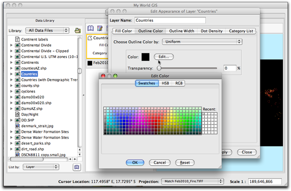Image resolution: width=291 pixels, height=191 pixels.
Task: Click the Countries layer polygon icon in layer list
Action: 90,38
